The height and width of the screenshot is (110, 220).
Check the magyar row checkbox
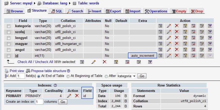click(9, 44)
